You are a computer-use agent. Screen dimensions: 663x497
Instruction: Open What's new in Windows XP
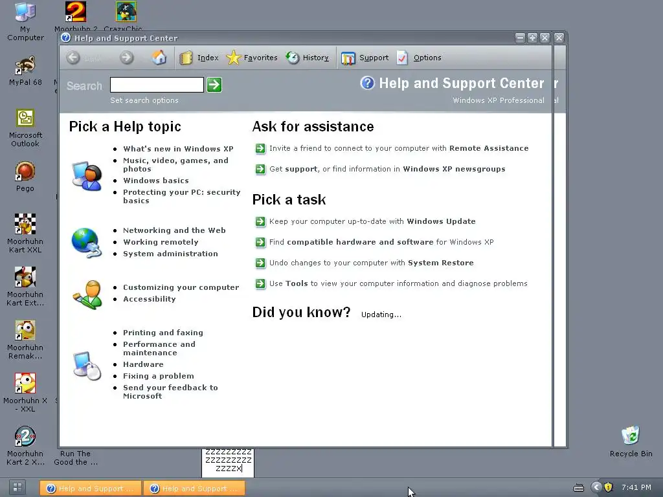coord(178,149)
